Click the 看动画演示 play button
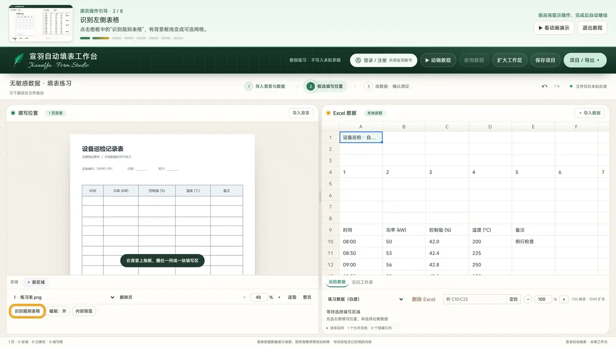The image size is (616, 347). (x=554, y=28)
